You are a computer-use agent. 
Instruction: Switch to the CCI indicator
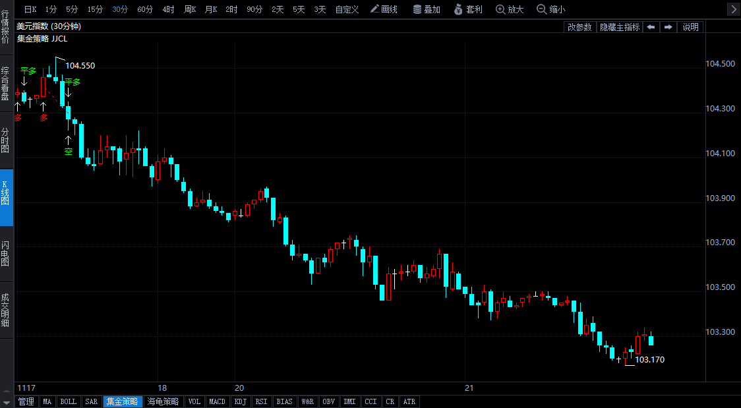[x=371, y=401]
